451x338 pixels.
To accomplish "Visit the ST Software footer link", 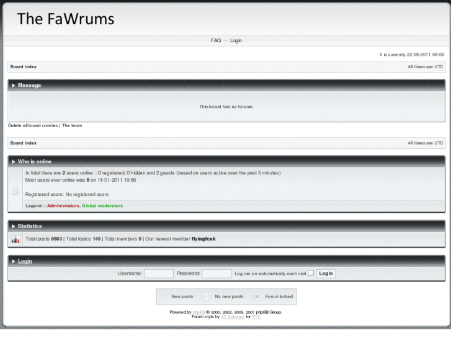I will tap(233, 317).
